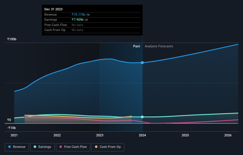Click the 2024 x-axis label
This screenshot has height=155, width=243.
pyautogui.click(x=142, y=135)
